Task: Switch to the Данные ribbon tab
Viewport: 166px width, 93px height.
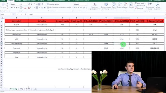Action: coord(49,1)
